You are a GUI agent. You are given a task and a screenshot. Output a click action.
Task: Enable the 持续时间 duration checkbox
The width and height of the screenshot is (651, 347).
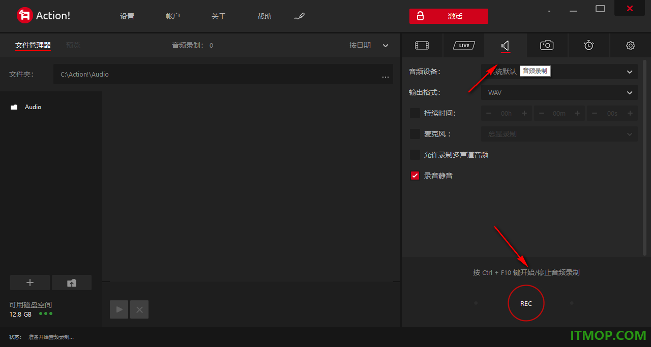[x=415, y=113]
